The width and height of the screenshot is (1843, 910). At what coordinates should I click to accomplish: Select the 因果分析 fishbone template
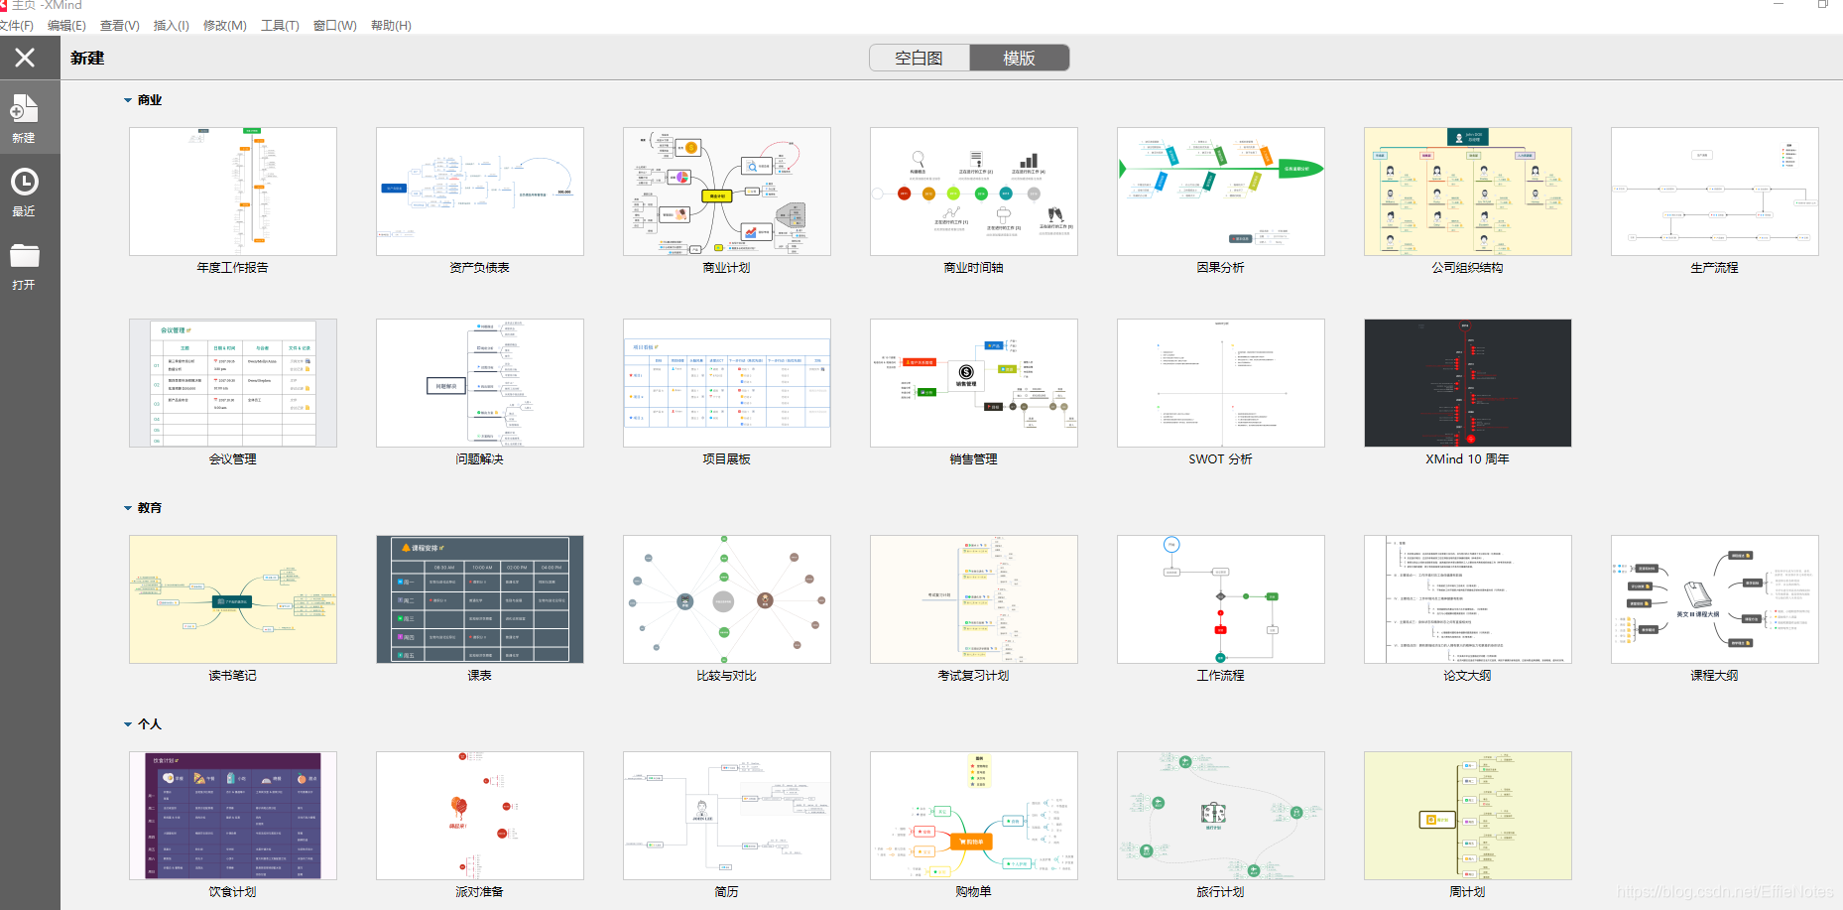[1221, 192]
